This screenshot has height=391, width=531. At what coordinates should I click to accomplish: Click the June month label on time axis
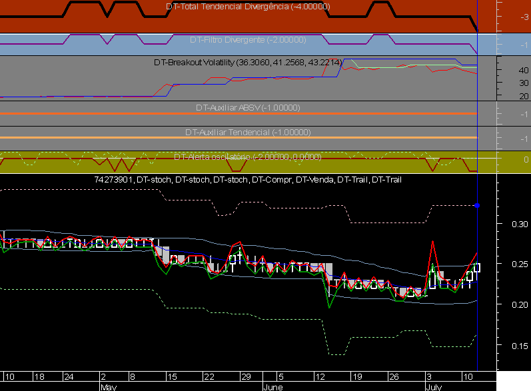coord(273,387)
